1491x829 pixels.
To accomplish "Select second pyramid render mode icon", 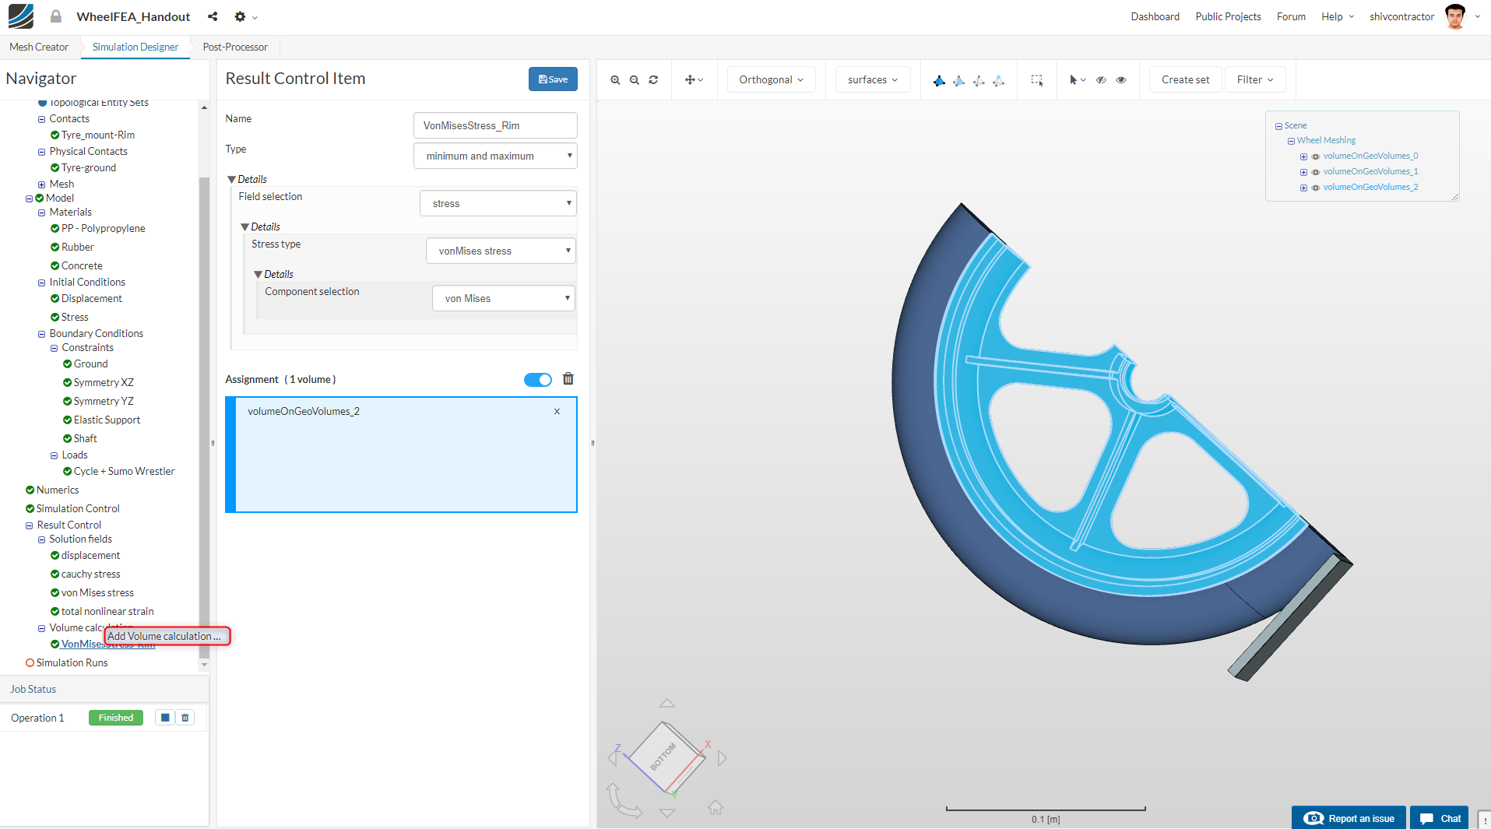I will coord(959,80).
